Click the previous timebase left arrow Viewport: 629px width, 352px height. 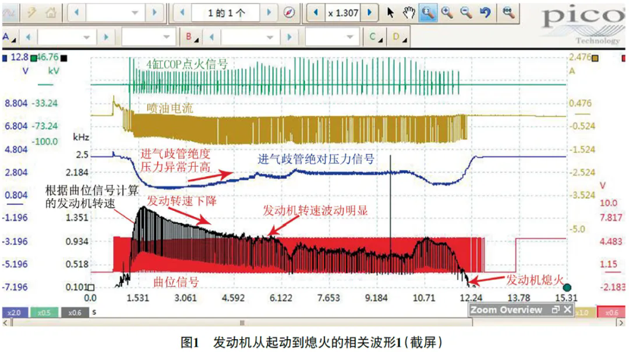click(x=77, y=13)
